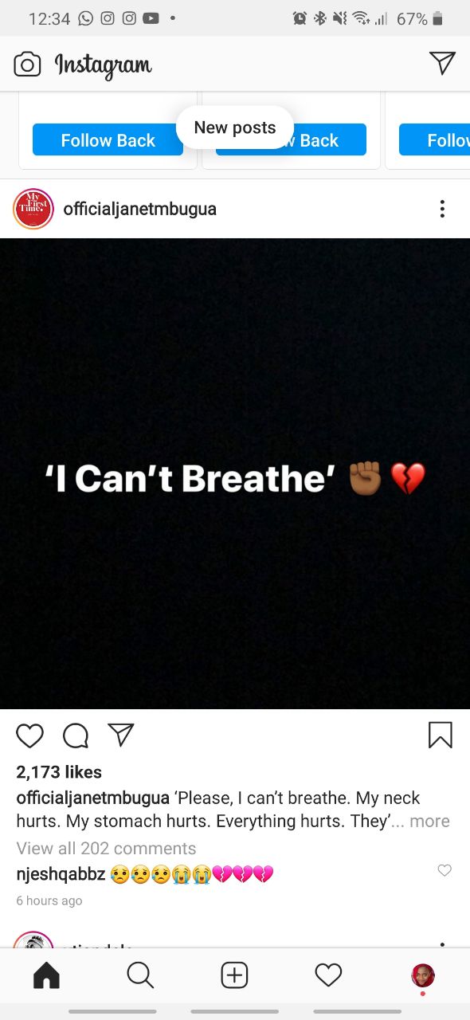470x1020 pixels.
Task: Open the officialjanetmbugua username in post header
Action: [140, 210]
